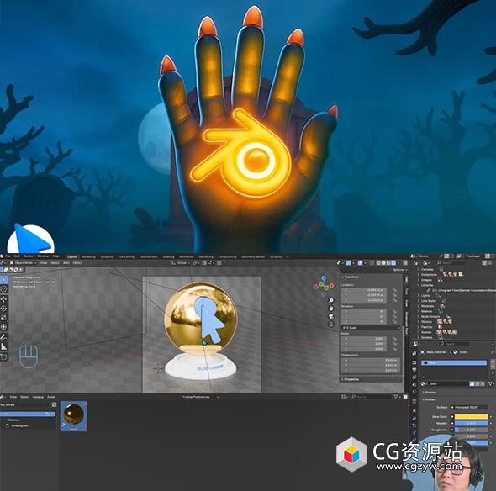Open the Modifier wrench properties tab

point(414,418)
